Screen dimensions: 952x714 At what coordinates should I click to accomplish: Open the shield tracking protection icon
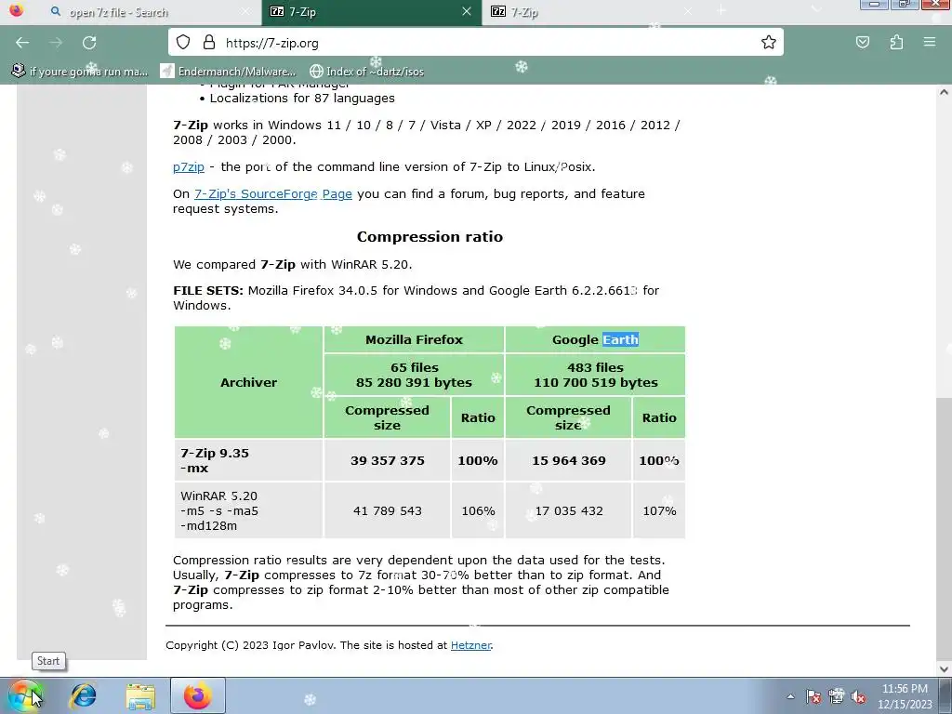click(x=183, y=43)
